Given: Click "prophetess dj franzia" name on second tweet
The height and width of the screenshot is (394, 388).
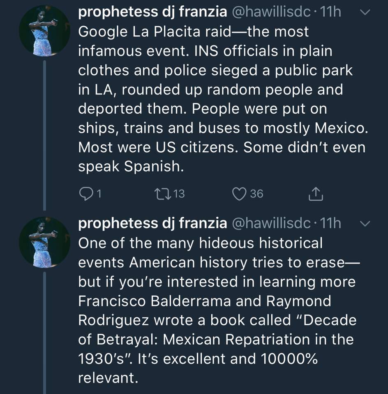Looking at the screenshot, I should click(x=152, y=223).
